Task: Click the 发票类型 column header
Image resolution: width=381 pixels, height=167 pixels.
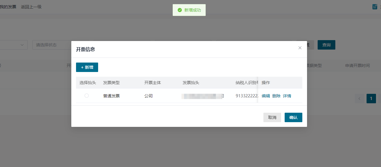Action: click(111, 83)
